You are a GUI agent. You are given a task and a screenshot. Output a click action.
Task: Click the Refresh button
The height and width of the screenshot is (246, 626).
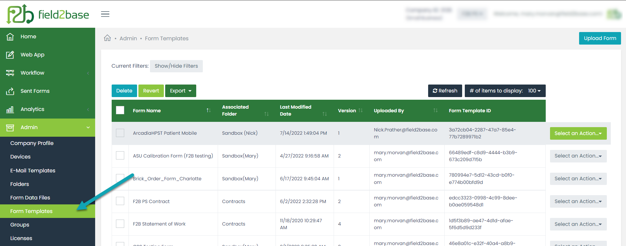point(445,91)
